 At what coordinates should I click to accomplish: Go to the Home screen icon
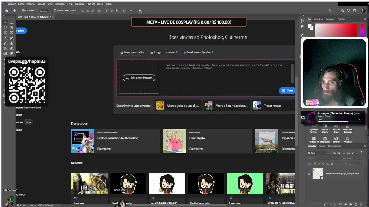[7, 11]
